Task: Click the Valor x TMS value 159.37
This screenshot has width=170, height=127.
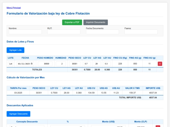Action: pyautogui.click(x=132, y=93)
